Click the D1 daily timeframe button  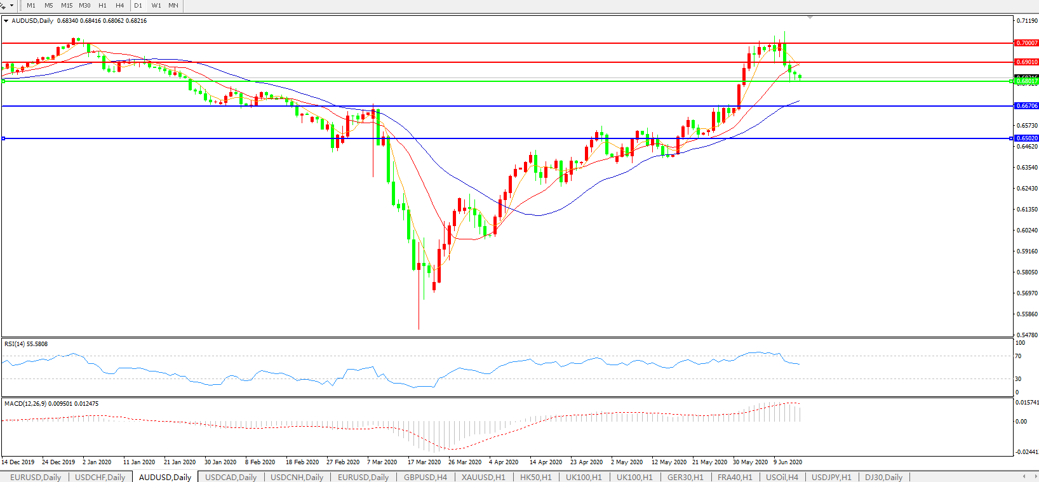(x=138, y=5)
